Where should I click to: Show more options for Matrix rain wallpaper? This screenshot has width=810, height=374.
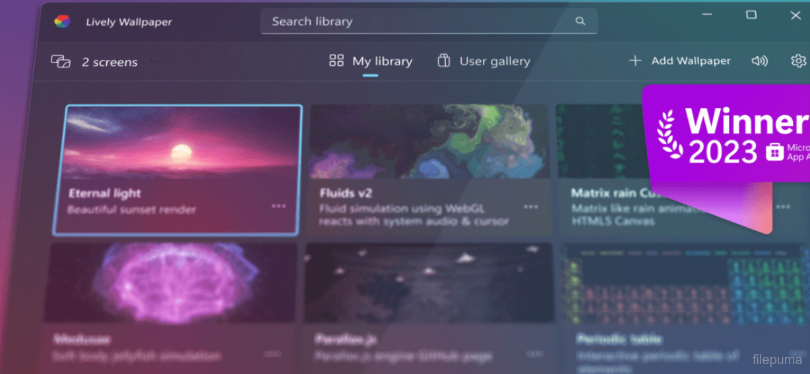coord(783,207)
